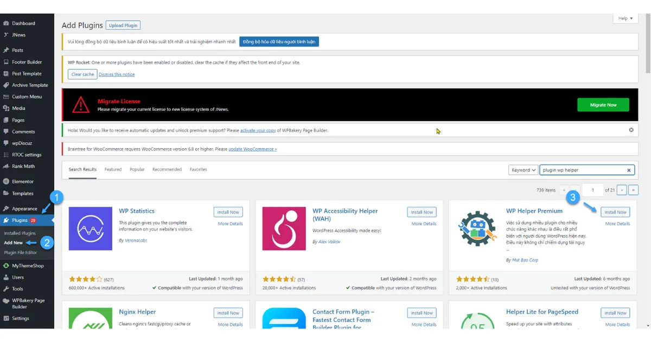Click the Comments bubble icon
Image resolution: width=651 pixels, height=342 pixels.
(x=6, y=131)
